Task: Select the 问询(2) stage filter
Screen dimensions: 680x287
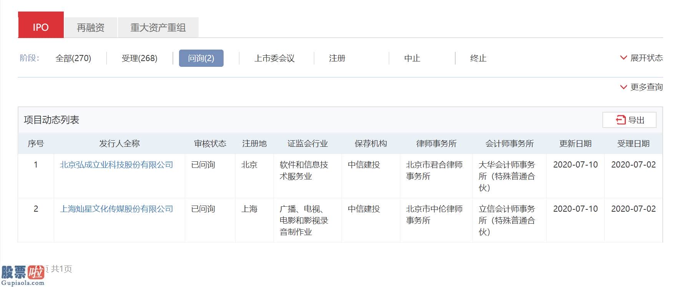Action: [201, 58]
